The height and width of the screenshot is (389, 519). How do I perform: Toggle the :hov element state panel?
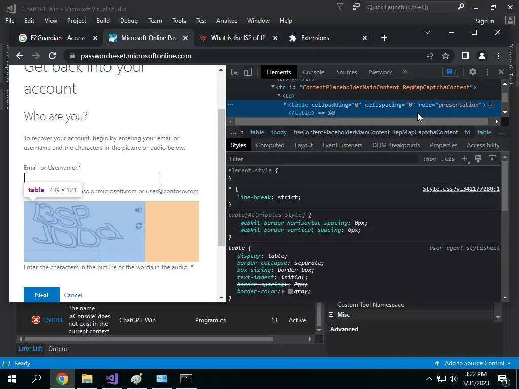tap(430, 159)
